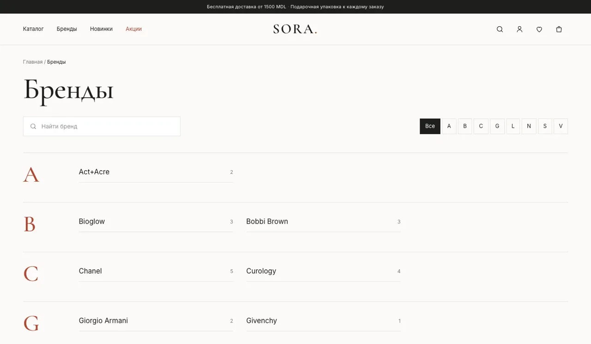The width and height of the screenshot is (591, 344).
Task: Open the Giorgio Armani brand
Action: (x=156, y=321)
